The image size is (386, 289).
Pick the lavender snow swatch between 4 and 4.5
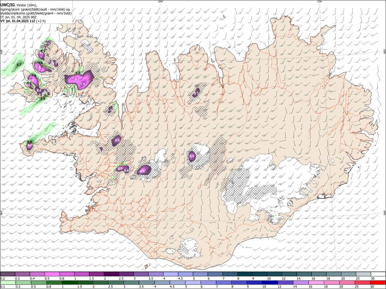170,274
